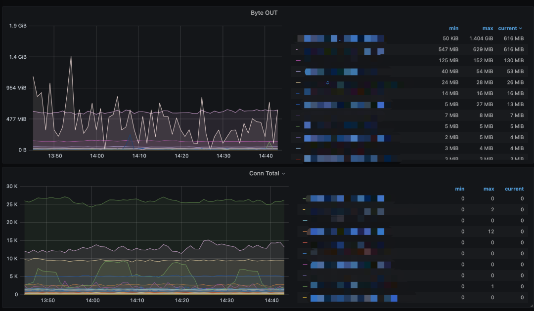The width and height of the screenshot is (534, 311).
Task: Click the 1.404 GiB max value
Action: [481, 39]
